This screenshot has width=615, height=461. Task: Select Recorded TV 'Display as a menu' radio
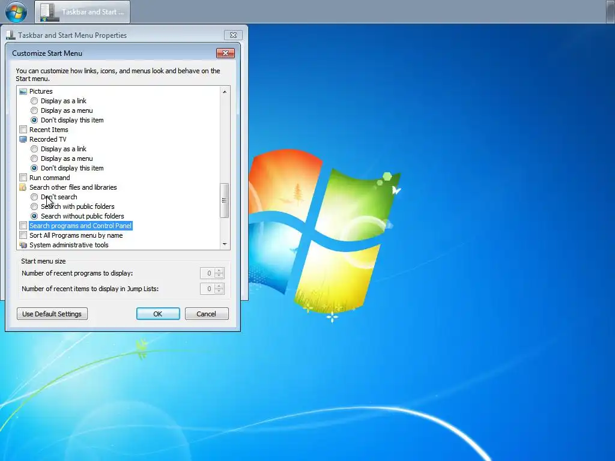[x=34, y=158]
